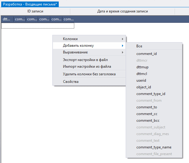Expand the Выравнивание submenu arrow

tap(122, 53)
